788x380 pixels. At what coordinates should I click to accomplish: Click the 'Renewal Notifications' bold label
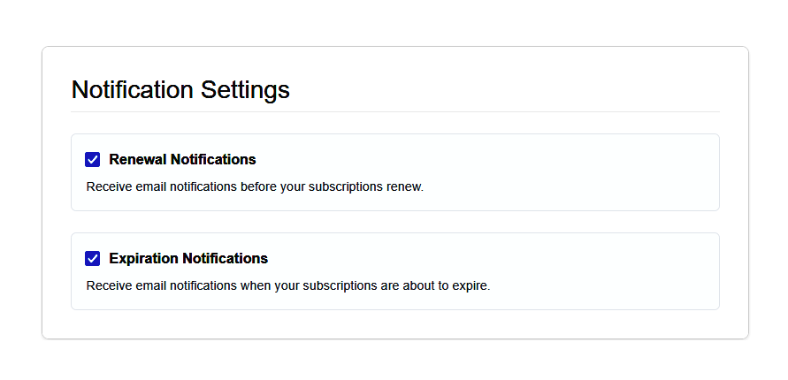click(182, 159)
